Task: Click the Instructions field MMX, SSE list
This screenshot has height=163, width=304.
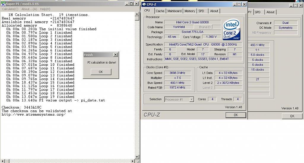Action: tap(203, 59)
